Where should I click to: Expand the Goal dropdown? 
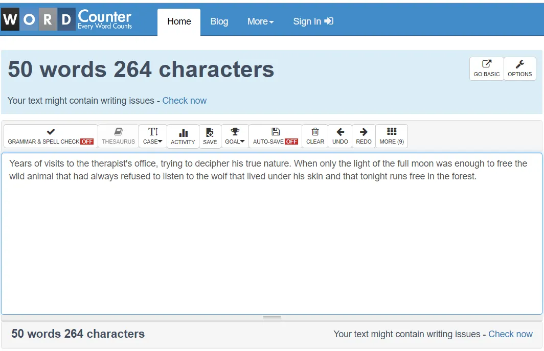[235, 136]
